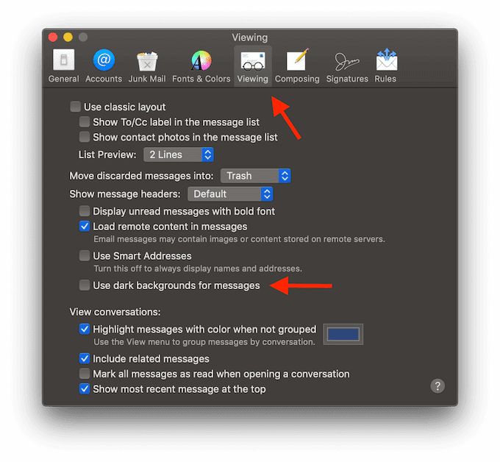Uncheck Highlight messages with color when not grouped
Image resolution: width=500 pixels, height=462 pixels.
coord(85,329)
